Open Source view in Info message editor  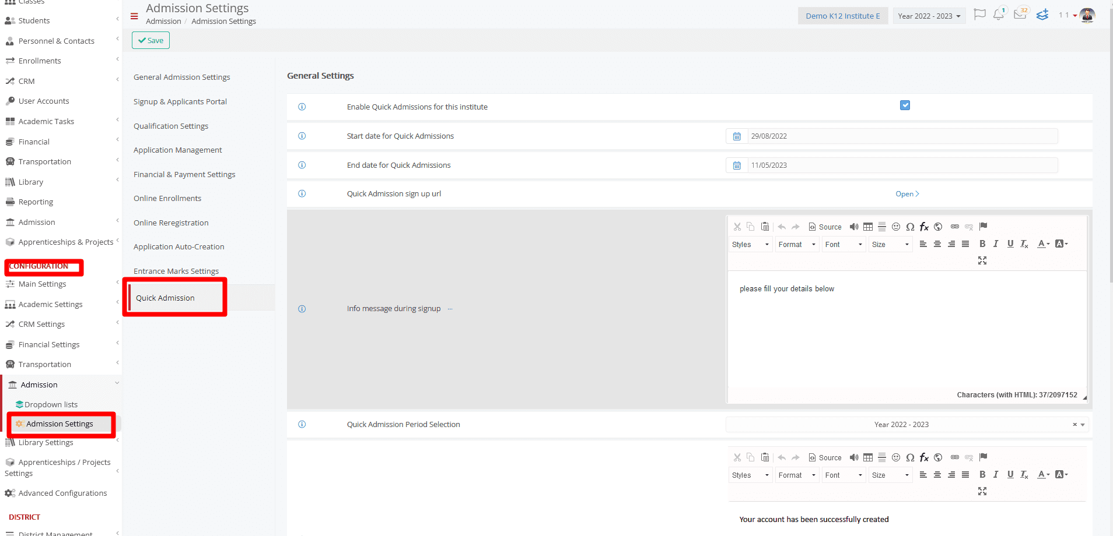[825, 227]
